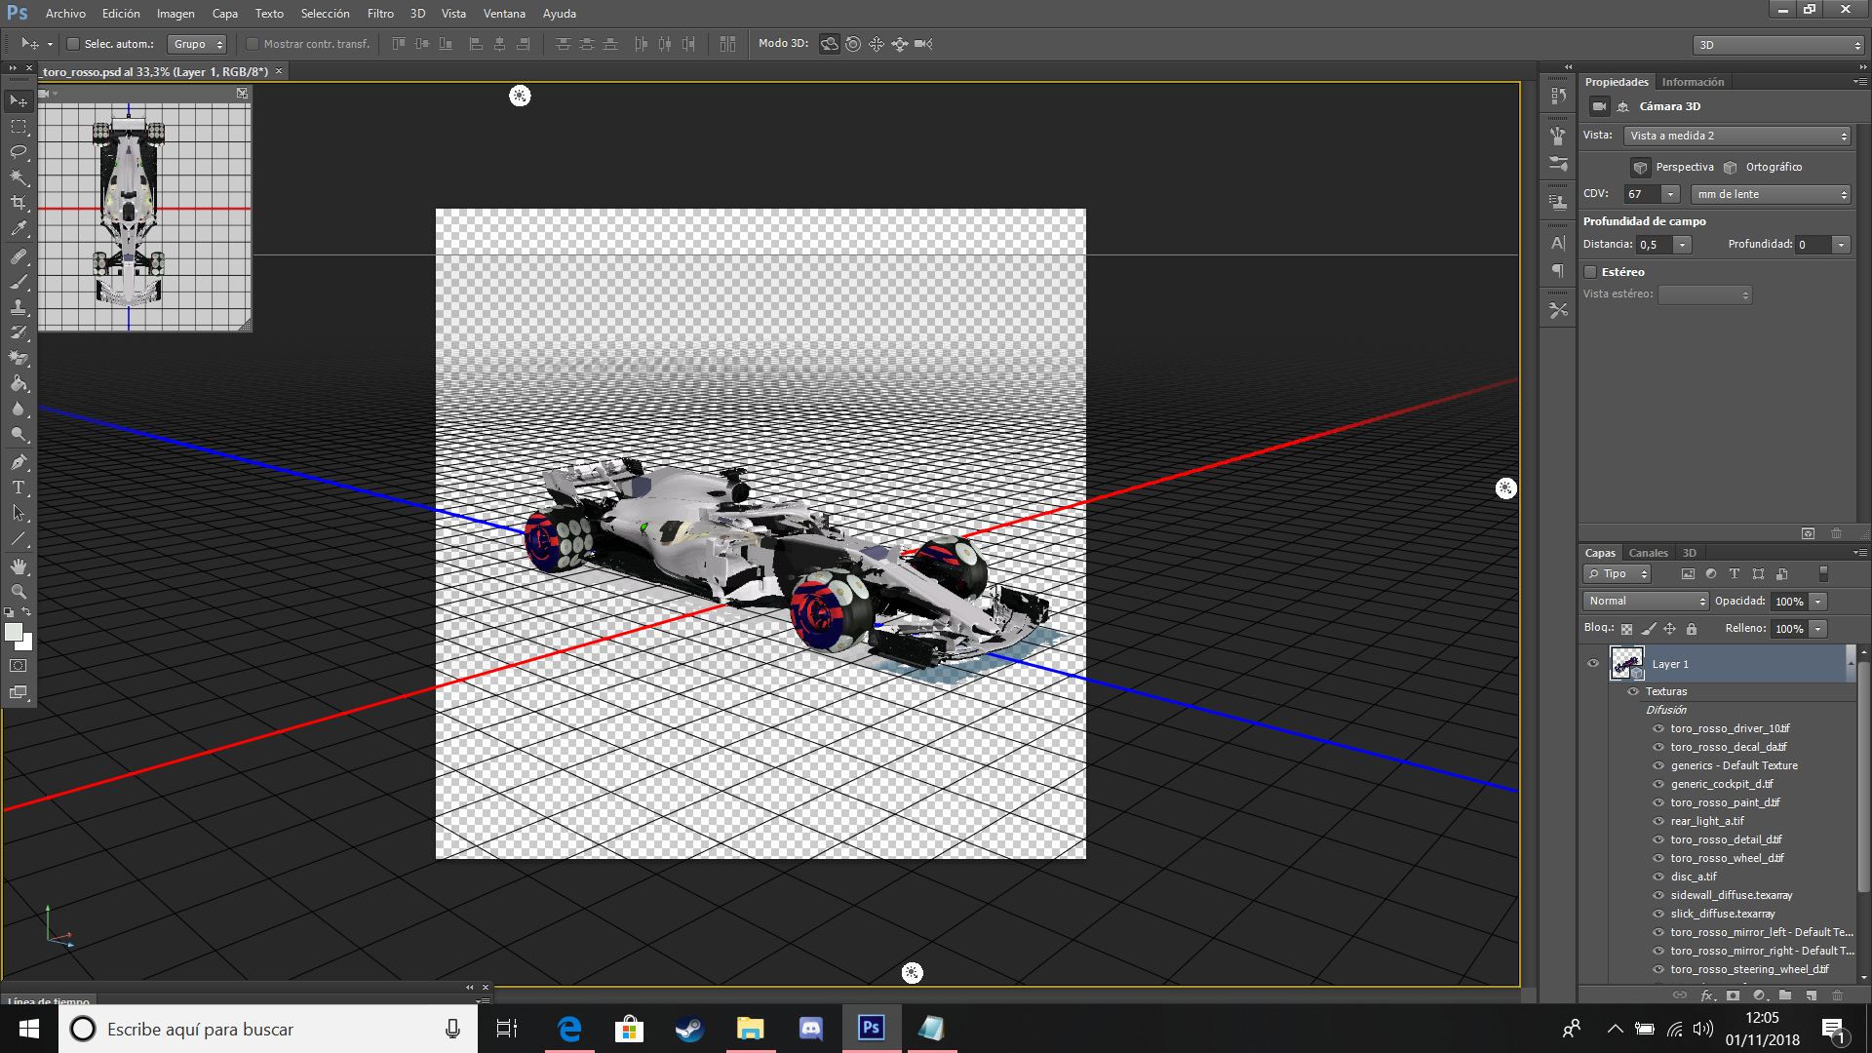Close the toro_rosso.psd document tab
This screenshot has height=1053, width=1872.
pos(279,71)
